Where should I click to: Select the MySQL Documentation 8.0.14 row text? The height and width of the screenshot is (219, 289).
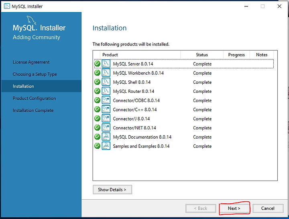pos(142,137)
